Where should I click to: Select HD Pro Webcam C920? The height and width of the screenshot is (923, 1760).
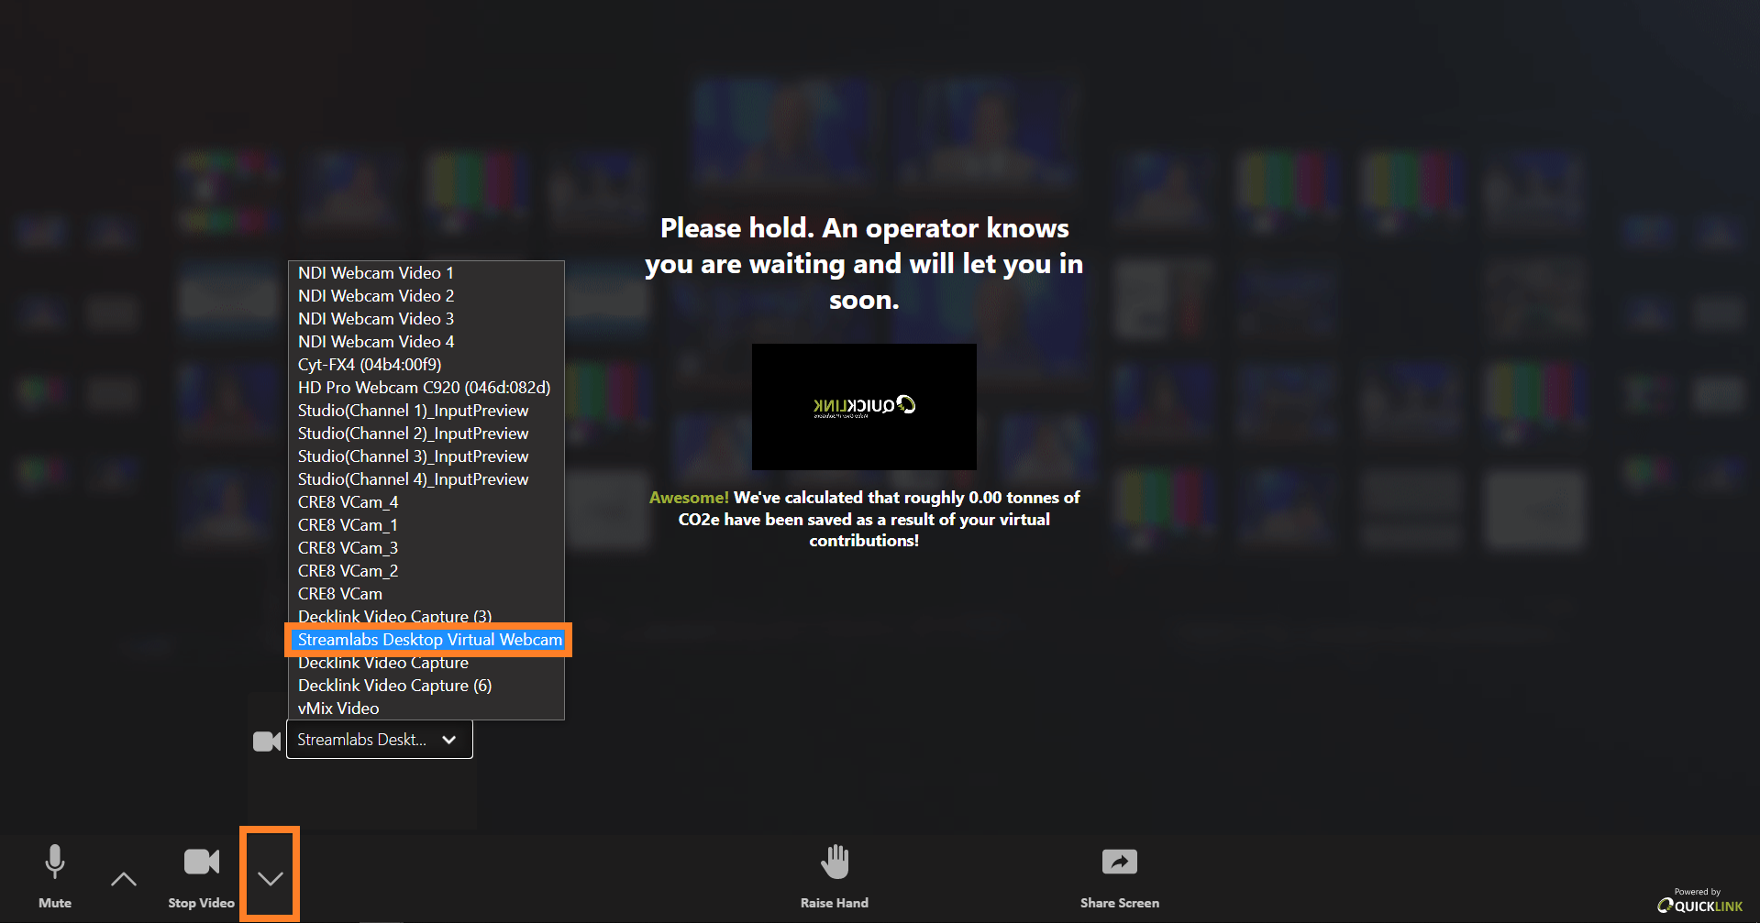click(426, 388)
